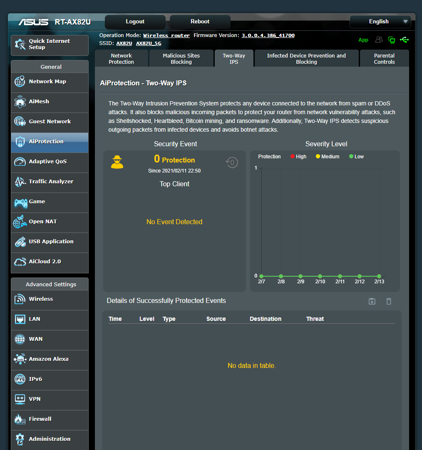Click the Network Map globe icon
Image resolution: width=422 pixels, height=450 pixels.
coord(20,82)
